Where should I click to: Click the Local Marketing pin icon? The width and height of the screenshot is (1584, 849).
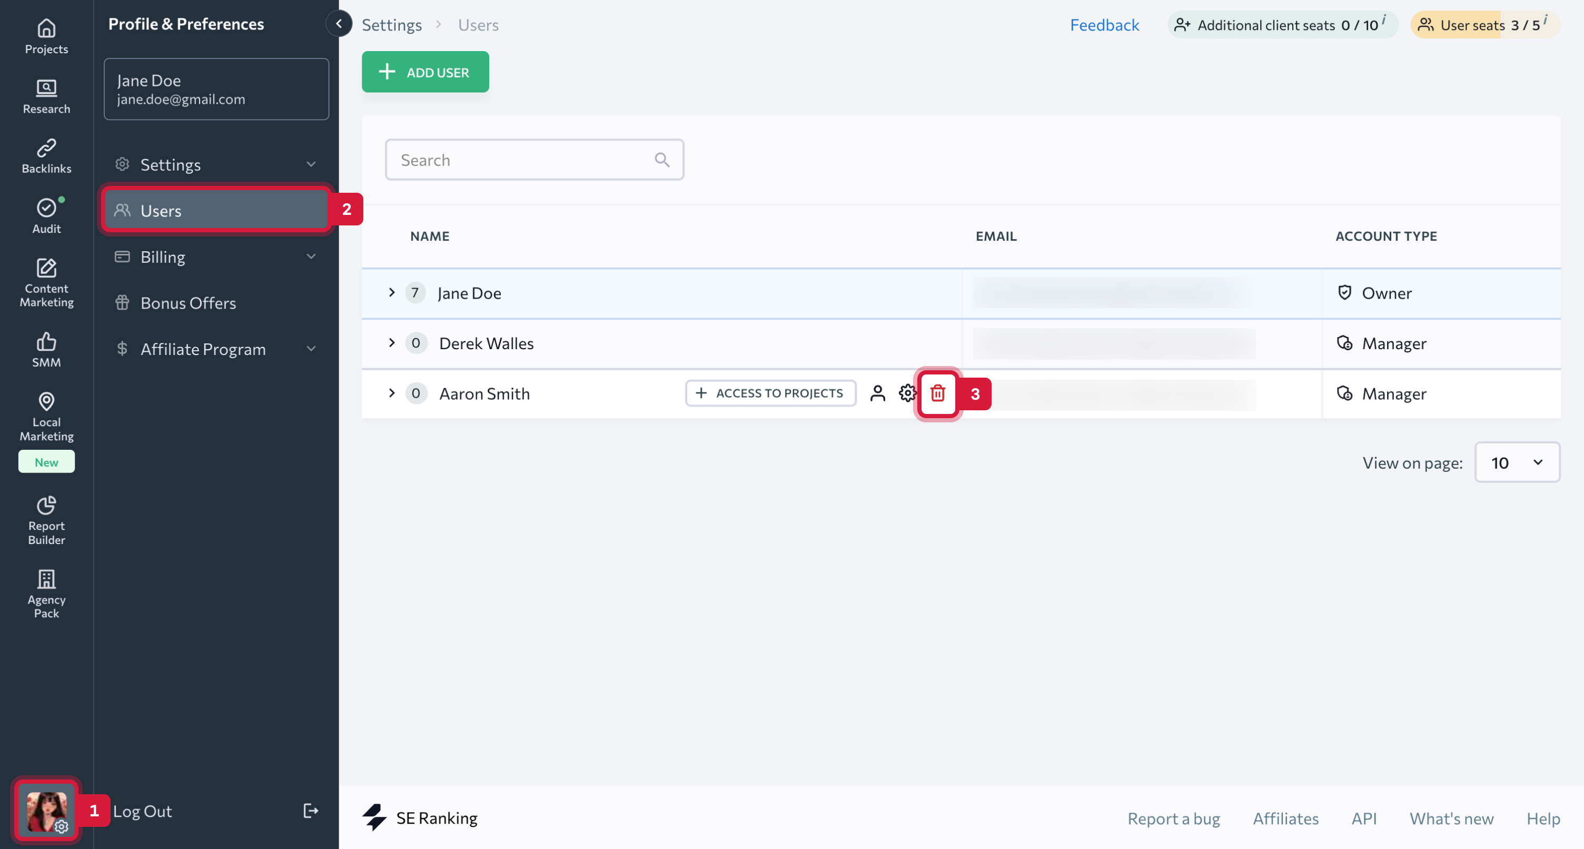[46, 402]
